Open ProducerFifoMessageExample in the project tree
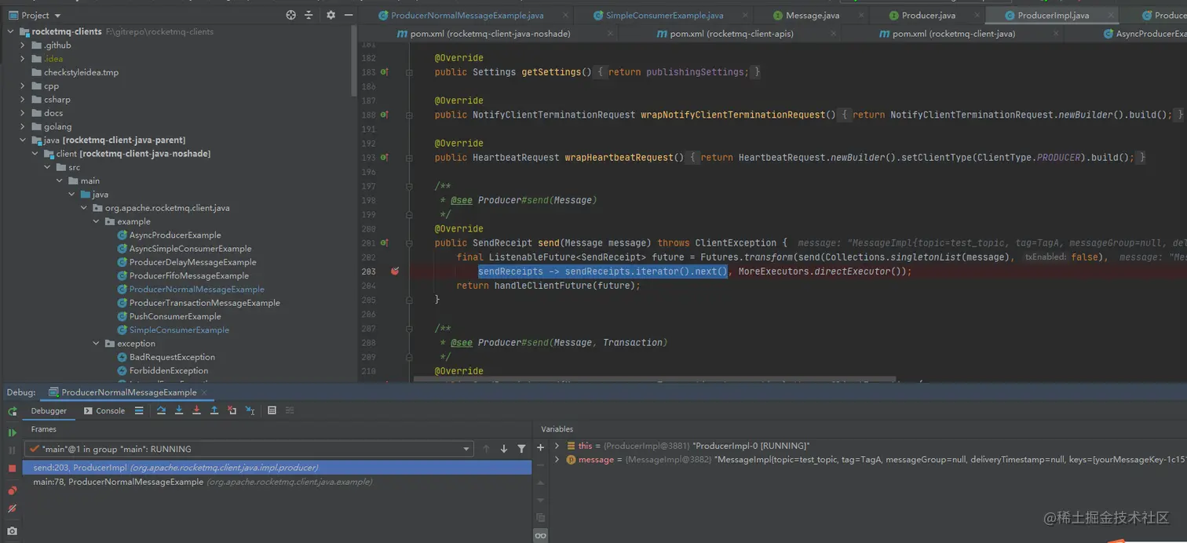 pos(188,275)
